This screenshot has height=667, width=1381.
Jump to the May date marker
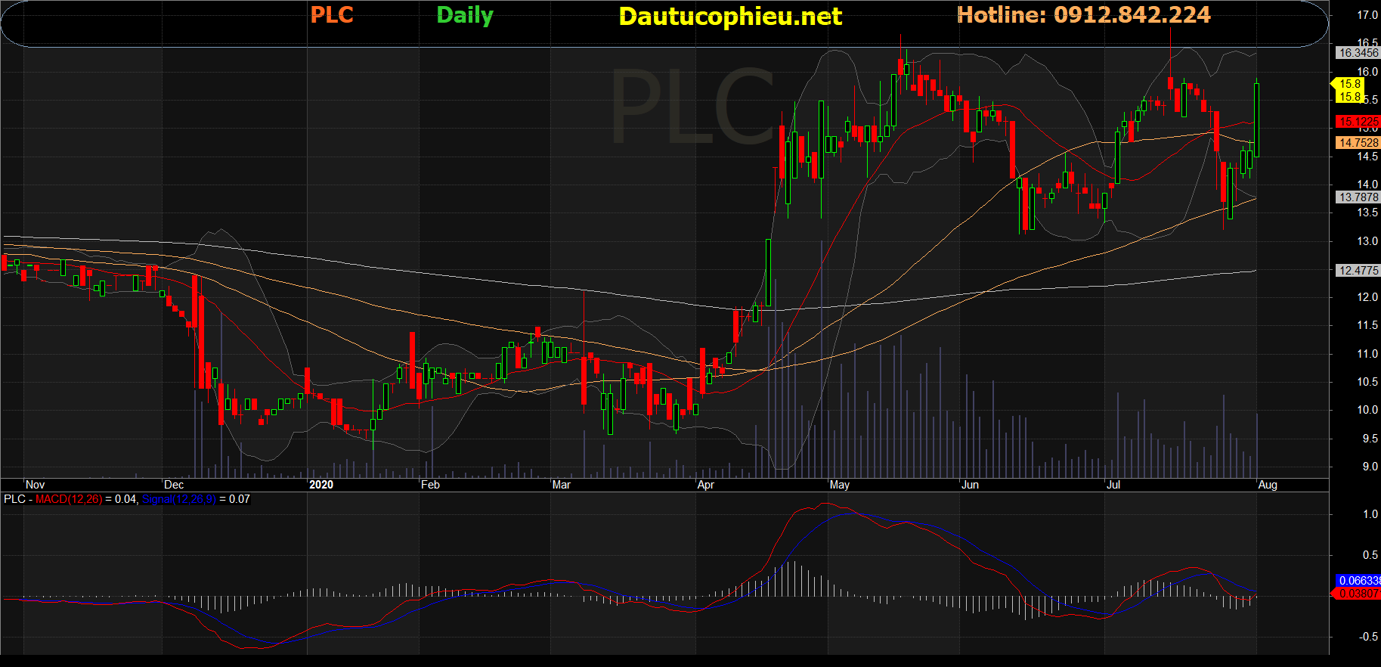pos(839,485)
